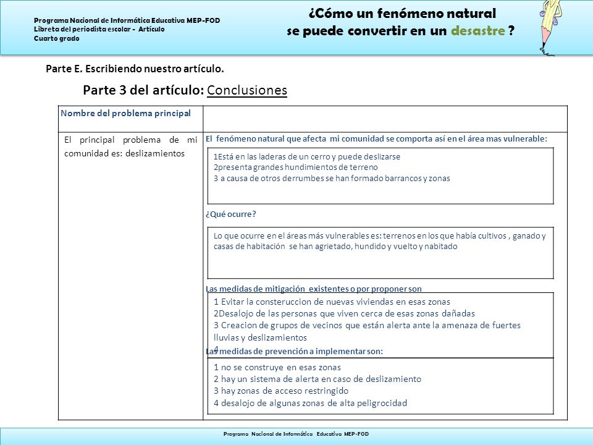Select heading 'Parte E. Escribiendo nuestro artículo.'
Screen dimensions: 593x445
pos(135,69)
